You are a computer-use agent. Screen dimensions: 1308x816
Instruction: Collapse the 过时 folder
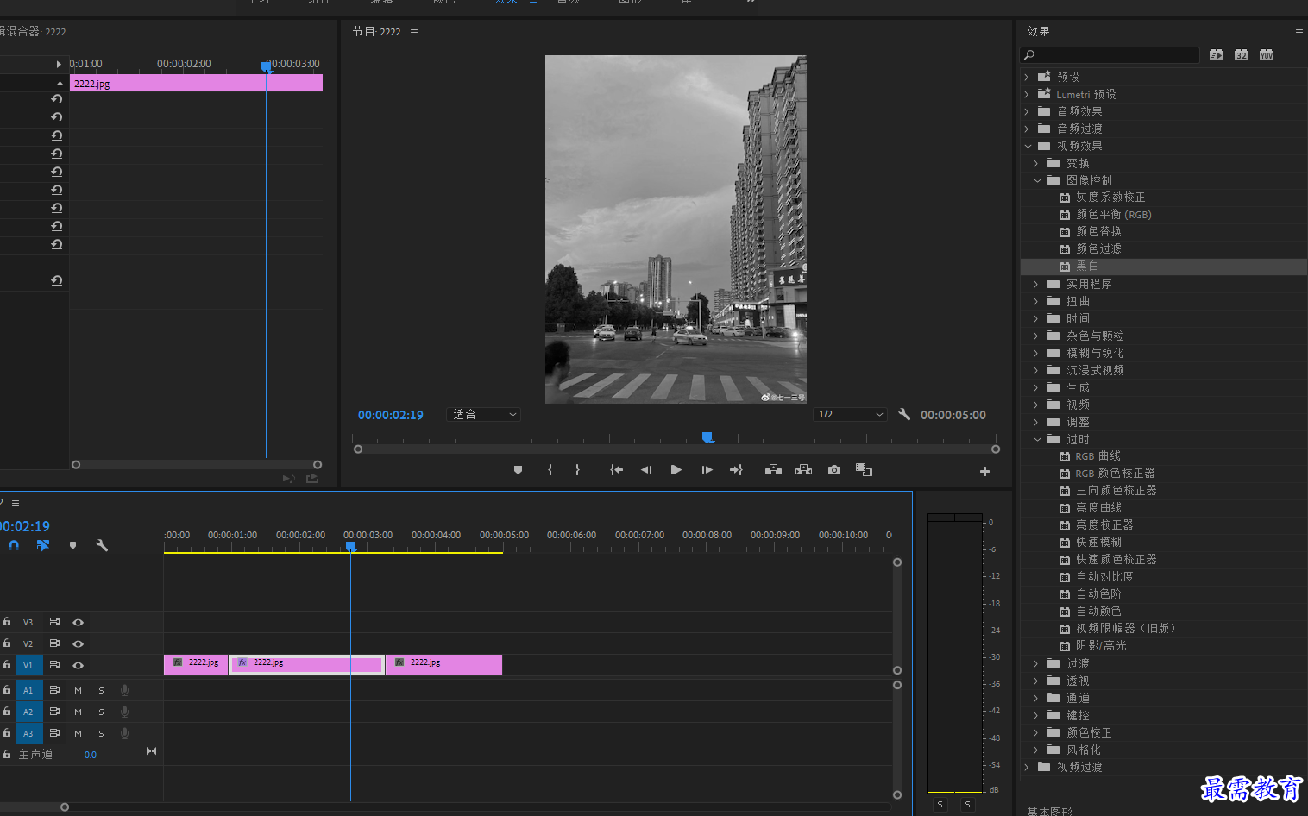click(1037, 439)
